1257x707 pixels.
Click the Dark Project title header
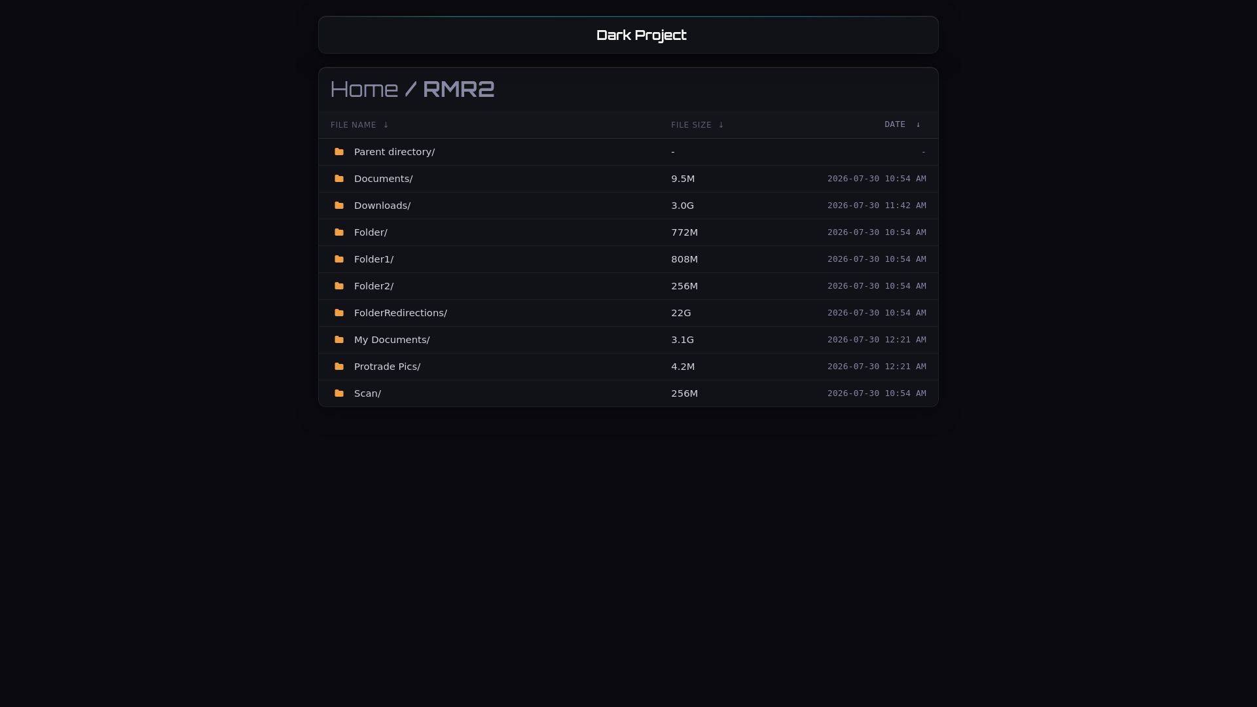(x=641, y=35)
